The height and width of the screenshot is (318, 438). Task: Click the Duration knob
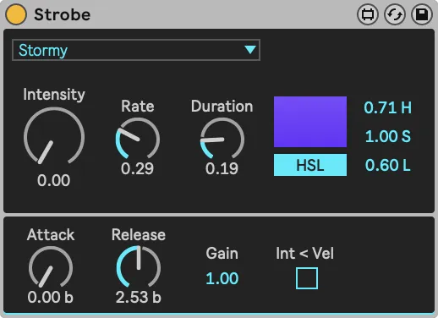pos(222,139)
